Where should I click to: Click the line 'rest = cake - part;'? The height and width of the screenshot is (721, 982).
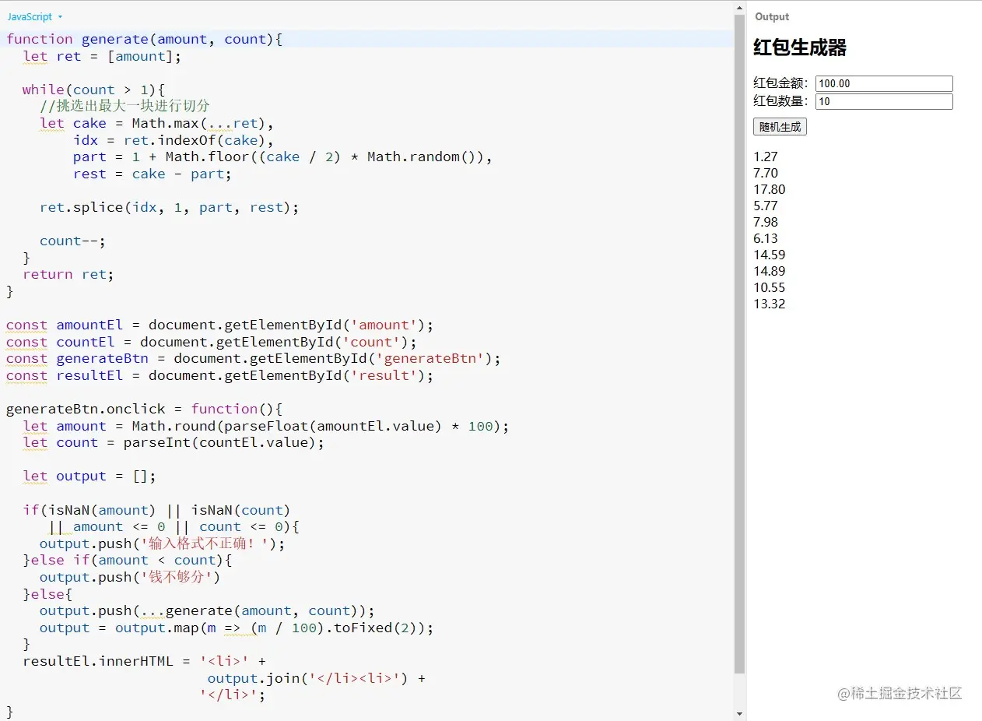153,174
